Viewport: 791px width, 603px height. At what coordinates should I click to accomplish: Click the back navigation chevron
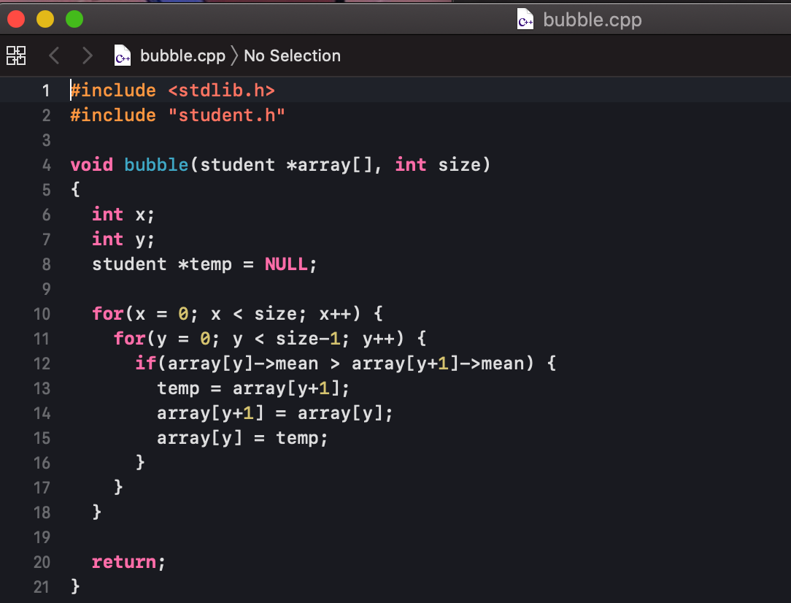coord(53,55)
